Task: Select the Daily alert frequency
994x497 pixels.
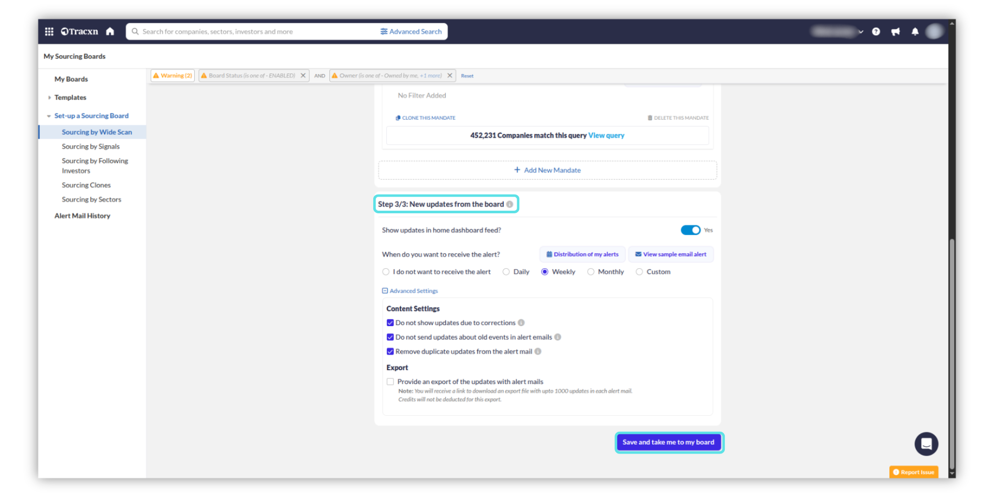Action: 506,272
